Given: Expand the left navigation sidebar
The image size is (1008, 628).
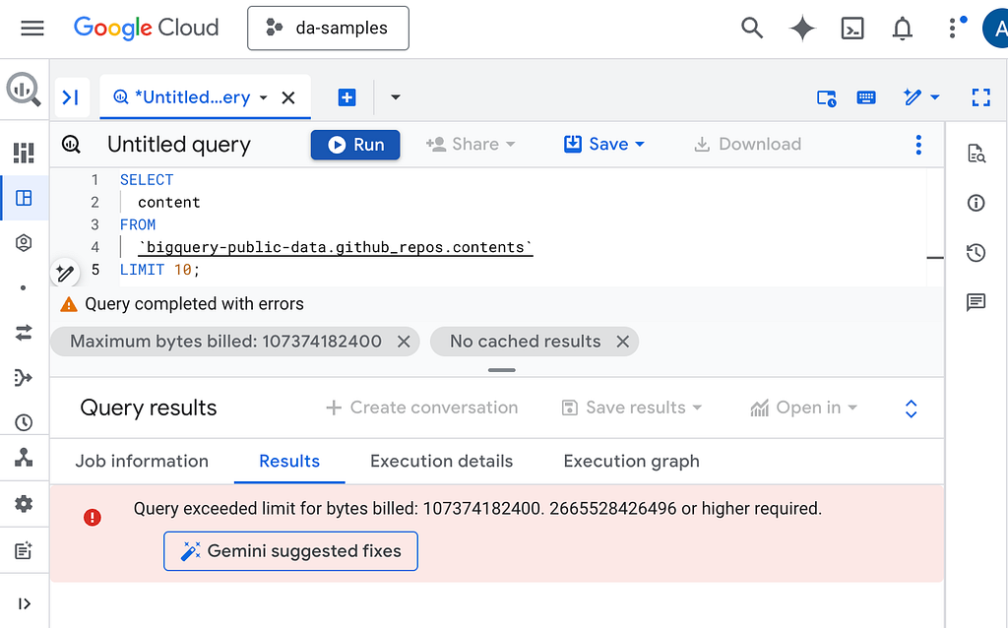Looking at the screenshot, I should point(24,603).
